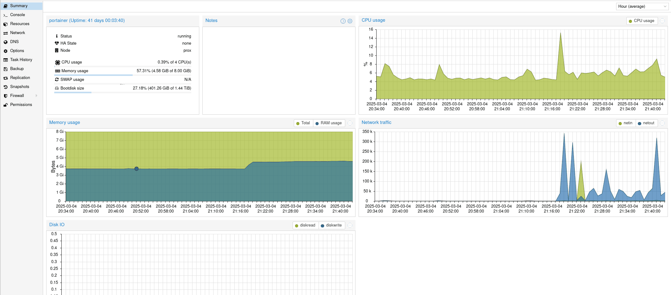Click the green netin color dot
Viewport: 671px width, 295px height.
[620, 123]
